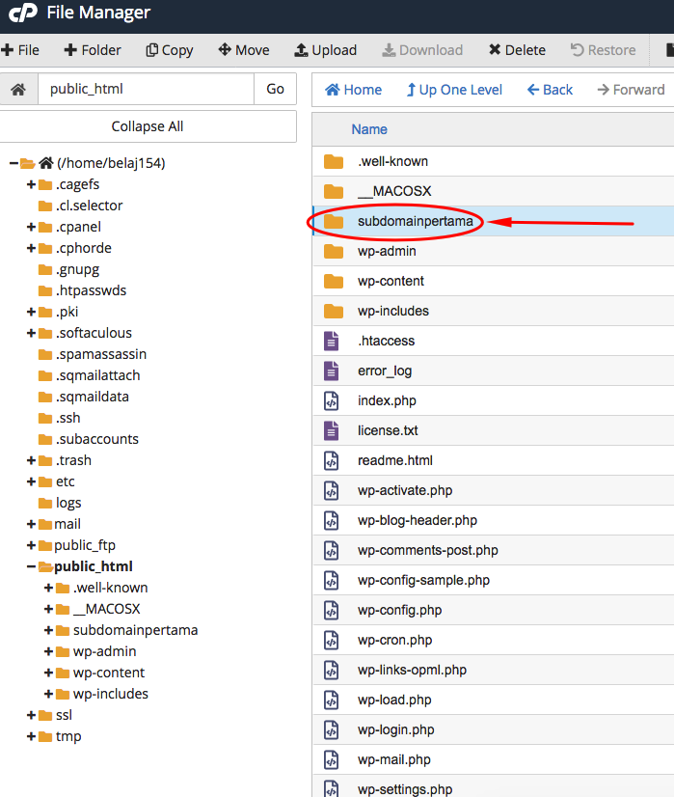674x797 pixels.
Task: Click the __MACOSX folder icon in file list
Action: click(334, 192)
